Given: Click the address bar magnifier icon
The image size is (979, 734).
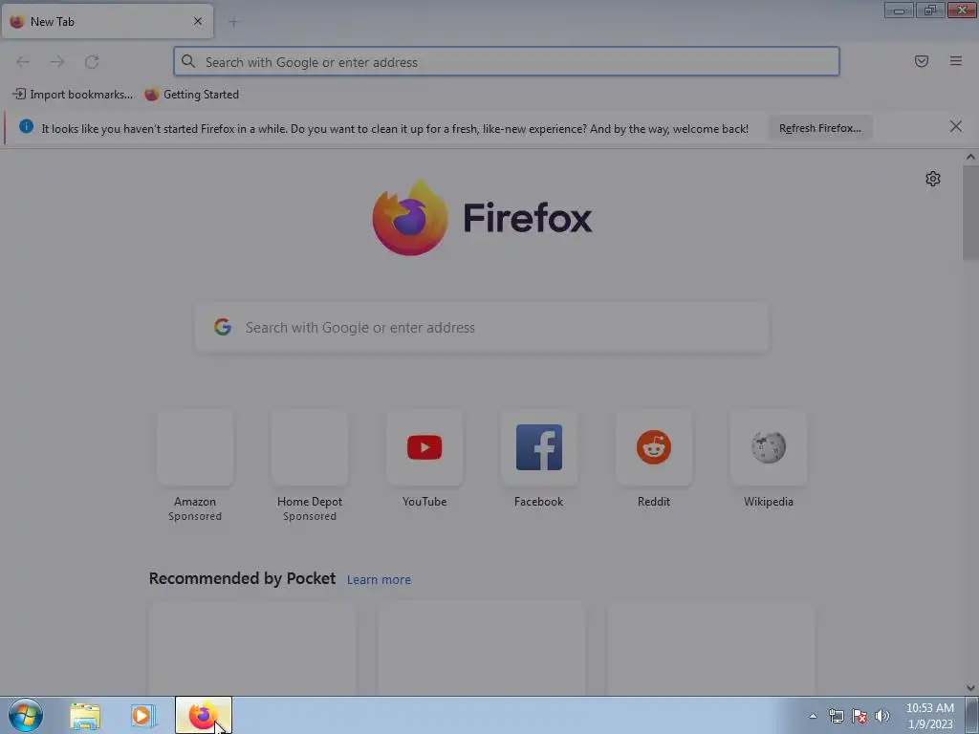Looking at the screenshot, I should [x=188, y=61].
